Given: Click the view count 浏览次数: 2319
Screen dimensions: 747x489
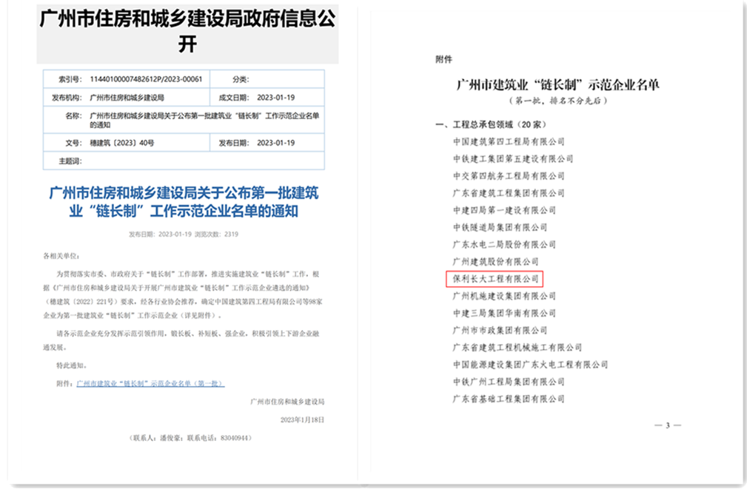Looking at the screenshot, I should click(x=216, y=235).
